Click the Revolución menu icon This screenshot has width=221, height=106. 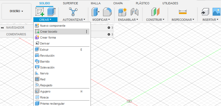[x=37, y=56]
